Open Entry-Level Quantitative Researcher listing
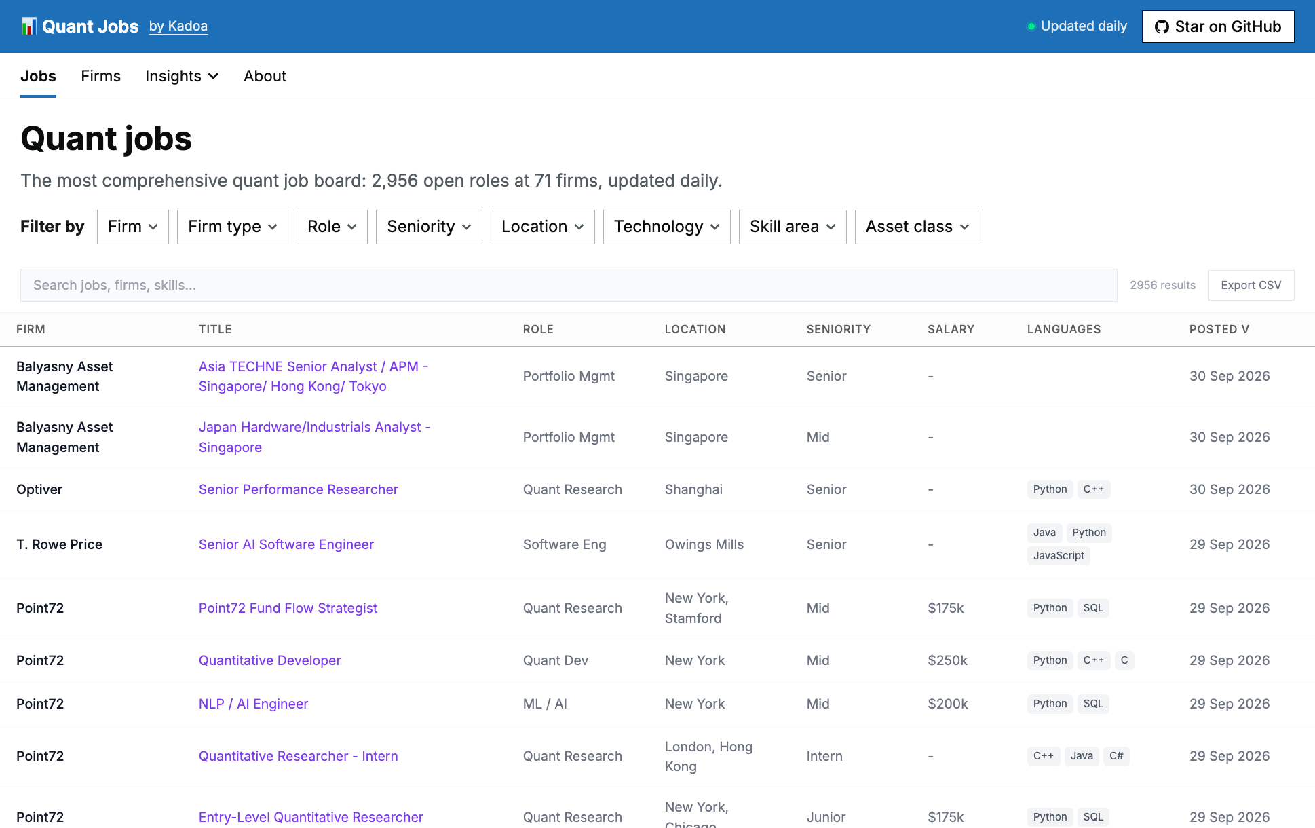This screenshot has height=828, width=1315. (x=311, y=817)
